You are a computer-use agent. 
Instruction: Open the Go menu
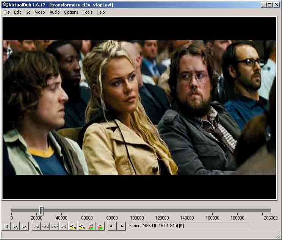(28, 12)
